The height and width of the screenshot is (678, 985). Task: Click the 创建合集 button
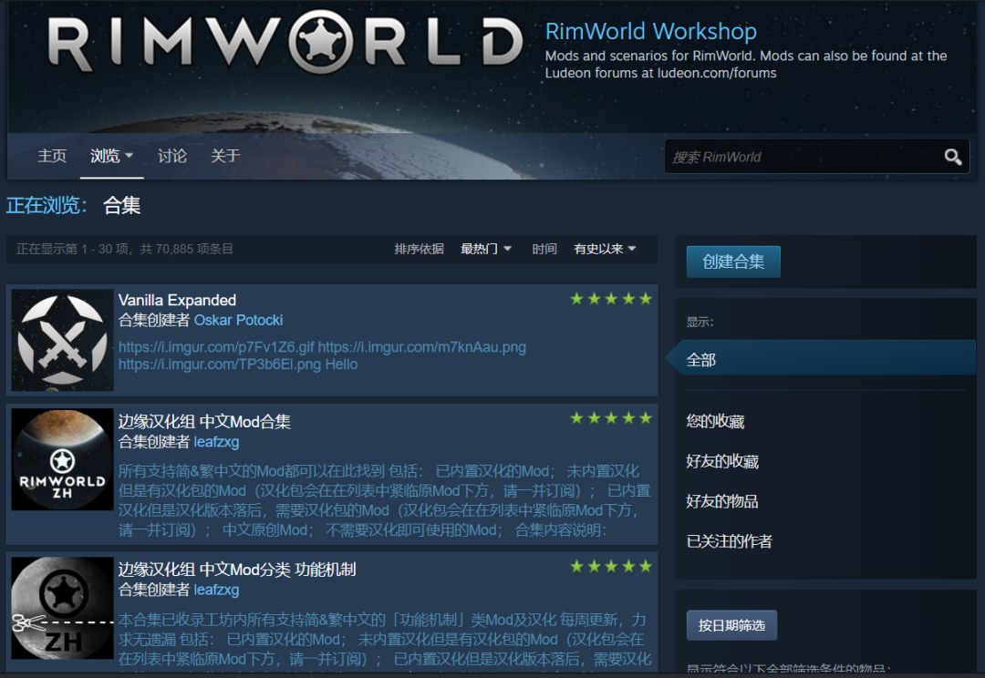coord(733,262)
